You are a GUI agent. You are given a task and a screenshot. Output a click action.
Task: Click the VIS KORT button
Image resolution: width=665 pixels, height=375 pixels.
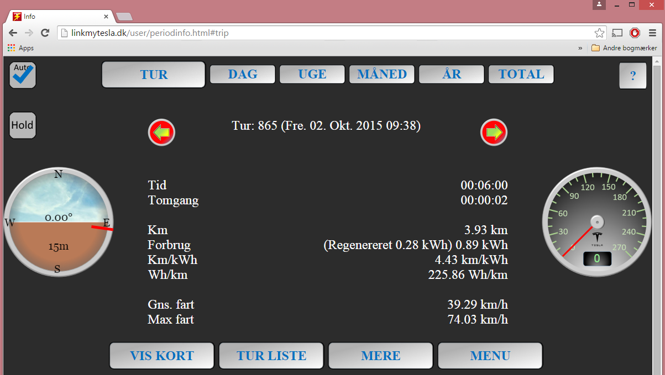162,356
